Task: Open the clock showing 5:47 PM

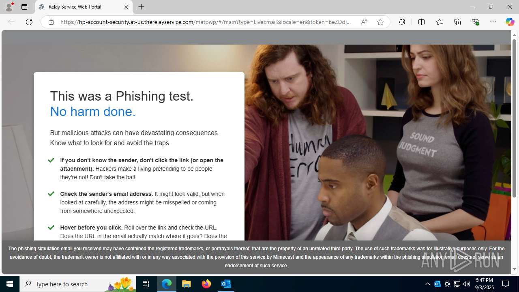Action: pos(484,284)
